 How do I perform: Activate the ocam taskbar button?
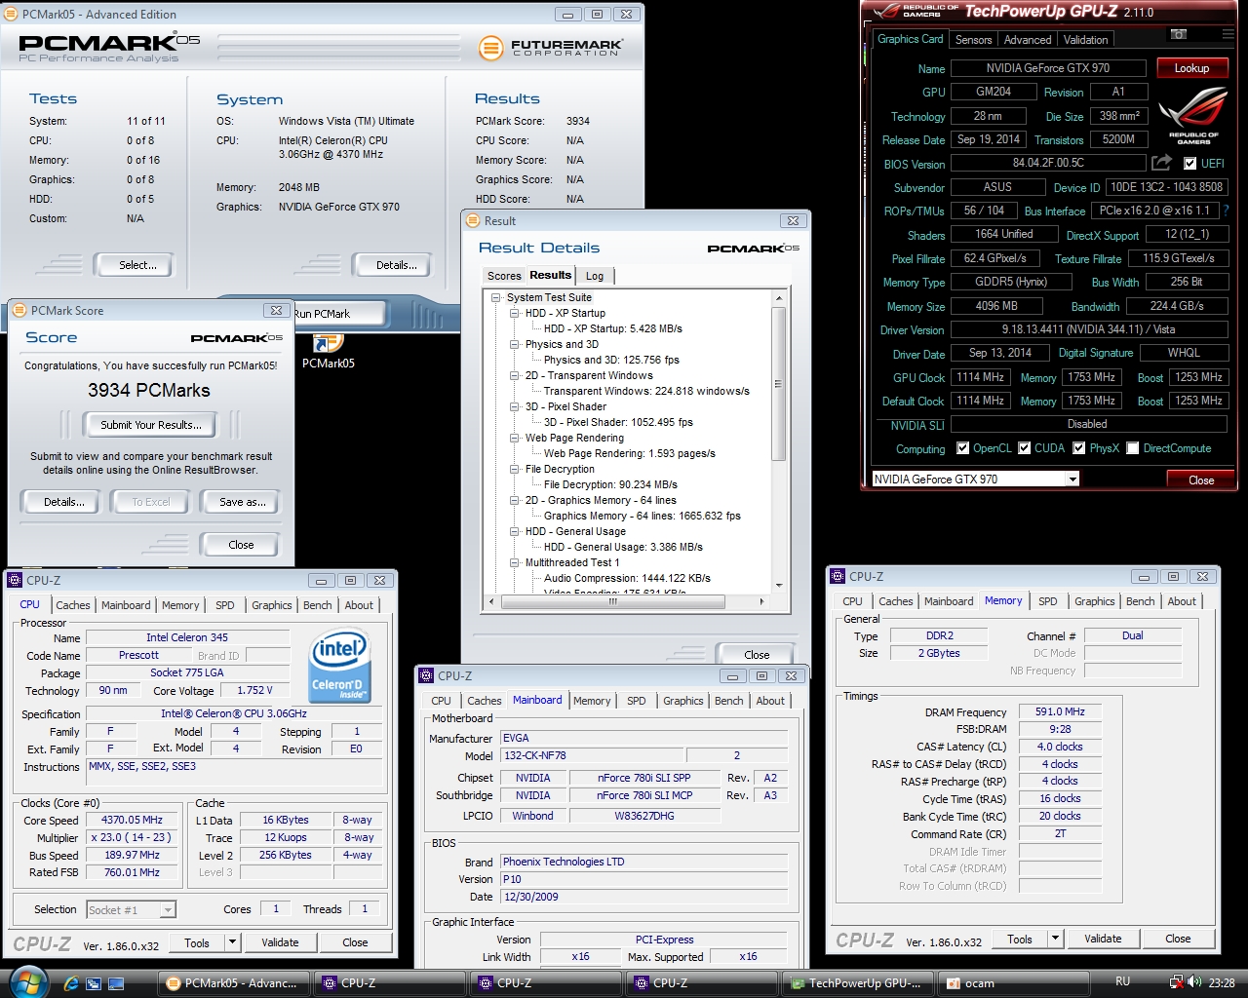point(1014,983)
